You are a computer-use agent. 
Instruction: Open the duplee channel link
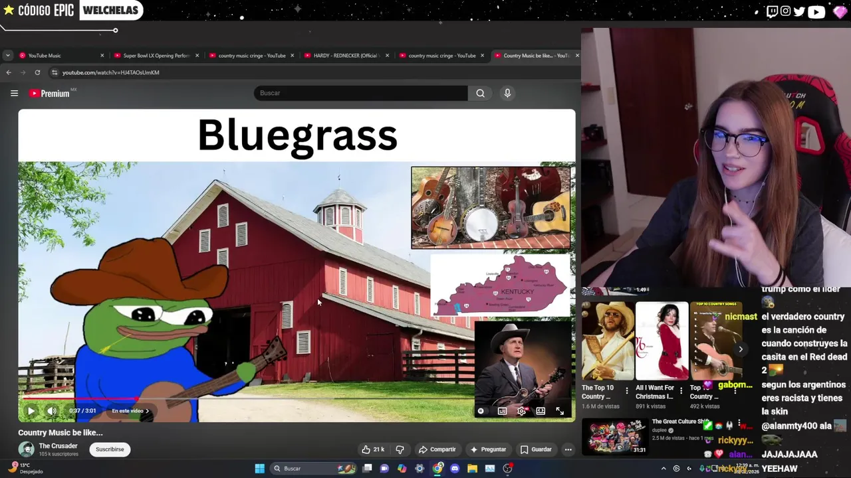[x=660, y=430]
